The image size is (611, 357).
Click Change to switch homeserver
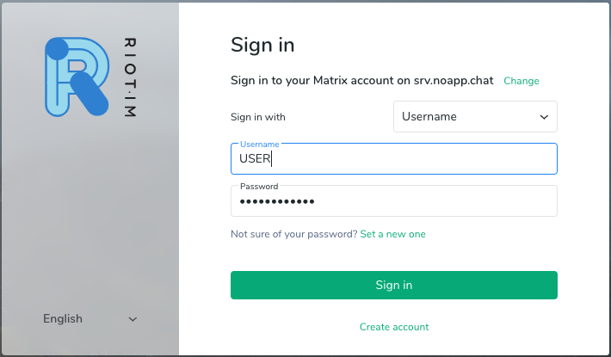(522, 81)
